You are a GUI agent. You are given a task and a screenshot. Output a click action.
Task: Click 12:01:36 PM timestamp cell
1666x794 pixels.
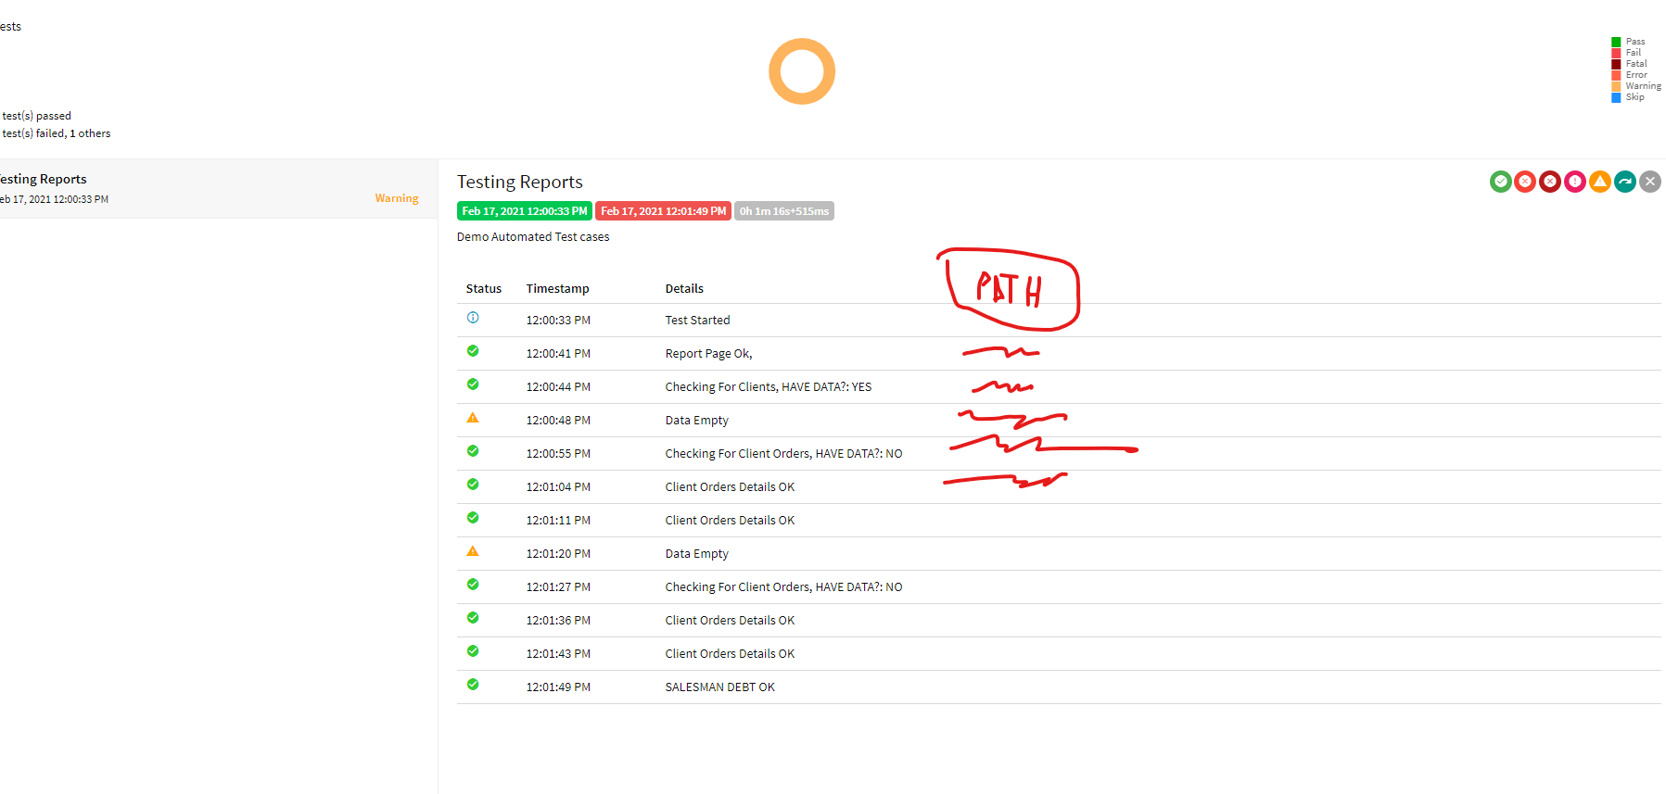click(558, 621)
